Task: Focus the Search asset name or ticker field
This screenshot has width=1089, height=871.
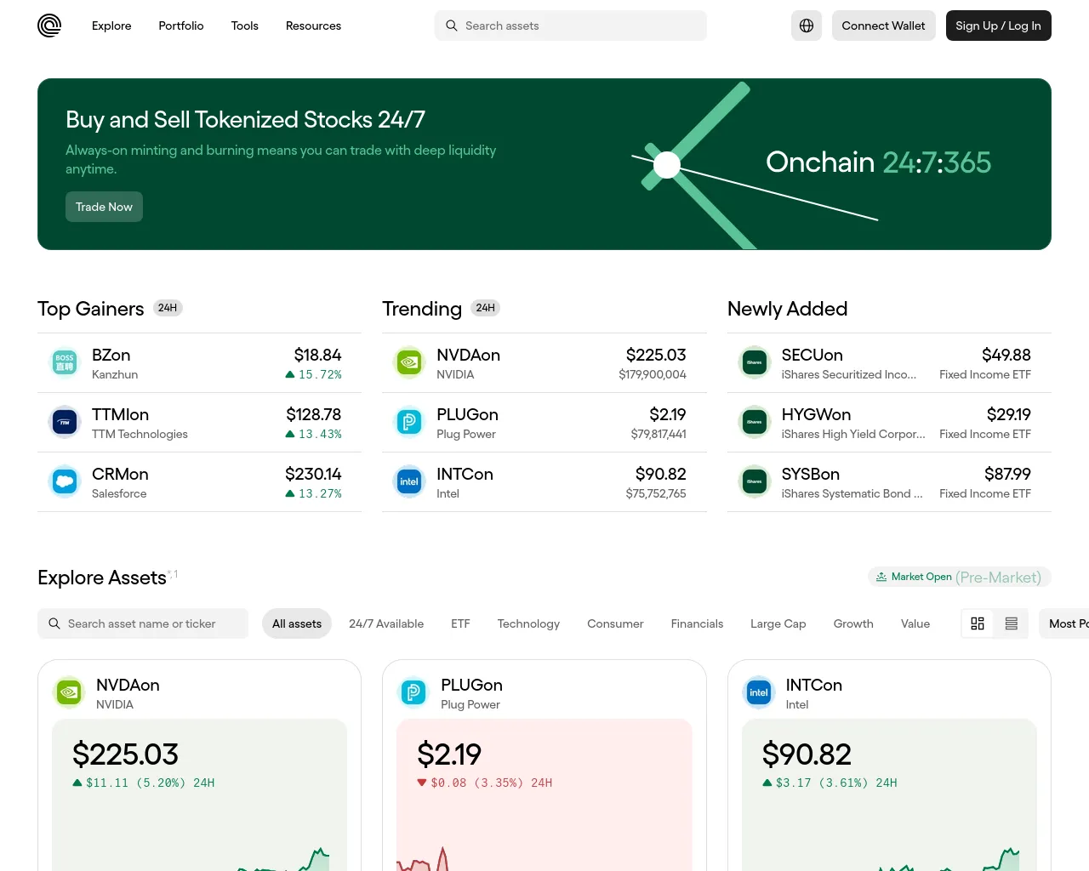Action: click(143, 623)
